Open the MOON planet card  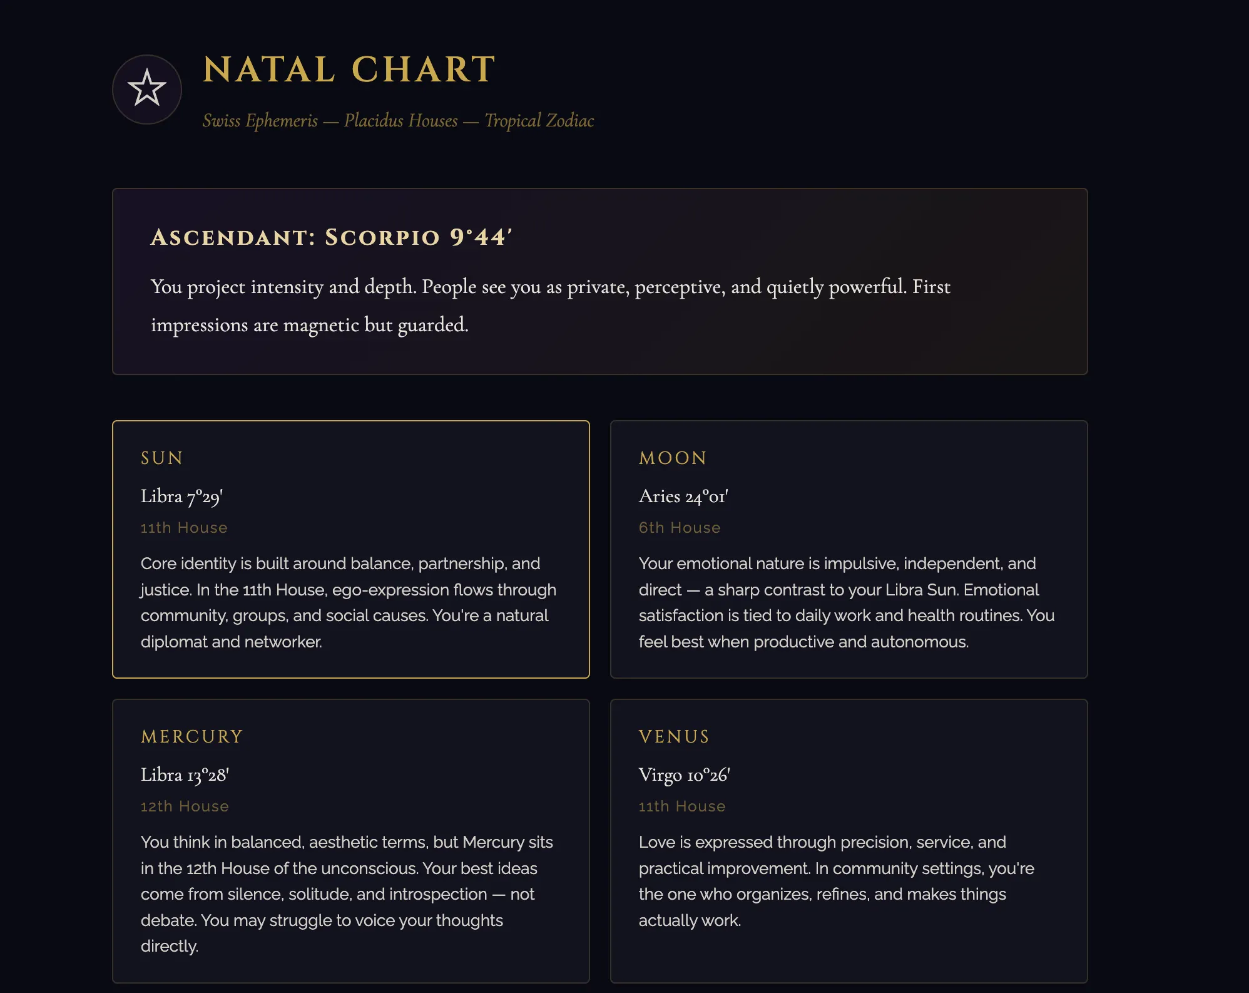pos(849,549)
